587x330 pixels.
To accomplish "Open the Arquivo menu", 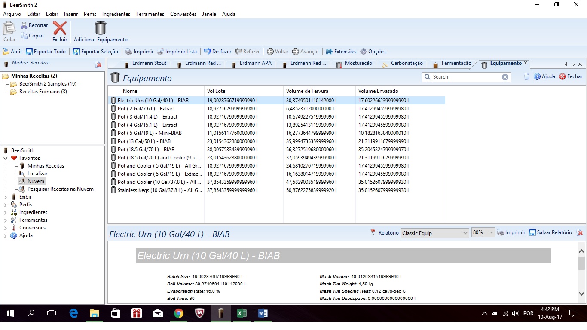I will (x=12, y=14).
